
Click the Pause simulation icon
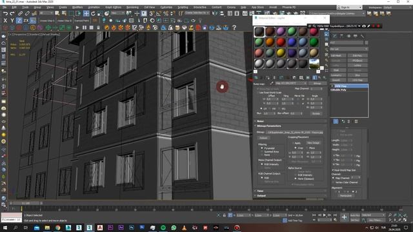click(x=85, y=27)
